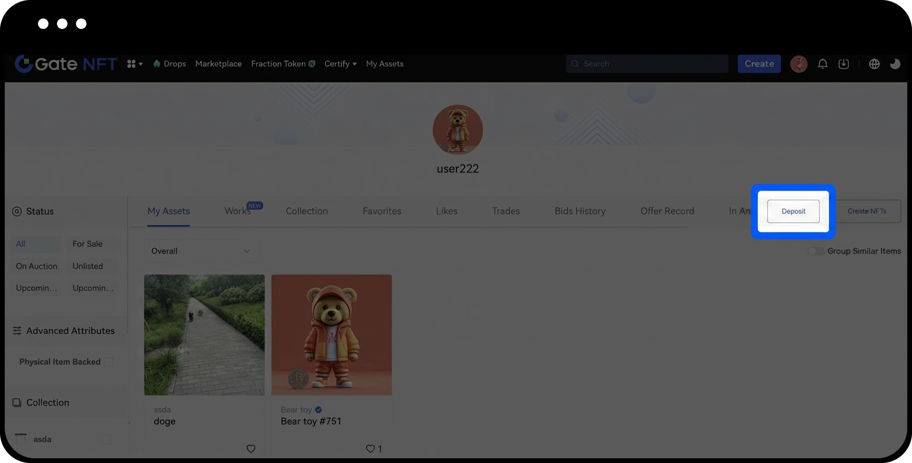Switch to the Favorites tab
Viewport: 912px width, 463px height.
(x=381, y=211)
